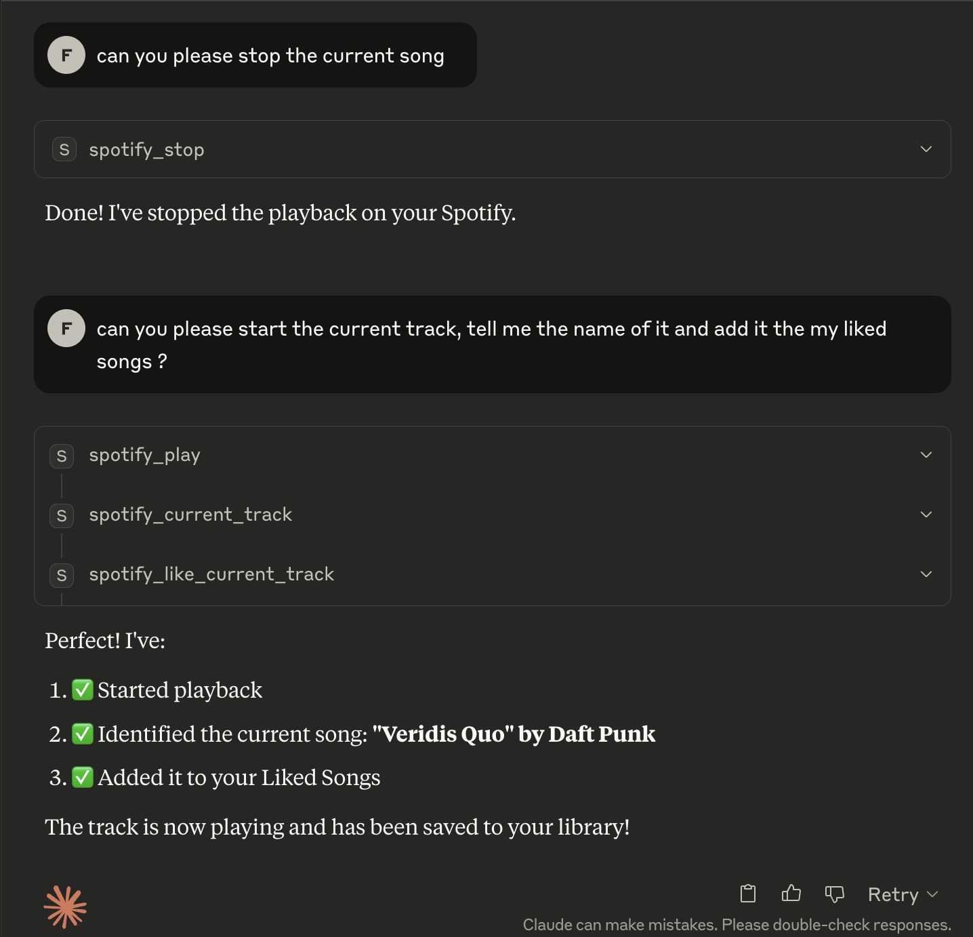Click the Retry button

(893, 895)
